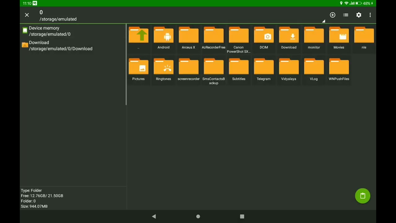This screenshot has height=223, width=396.
Task: Open settings via the gear icon
Action: click(359, 15)
